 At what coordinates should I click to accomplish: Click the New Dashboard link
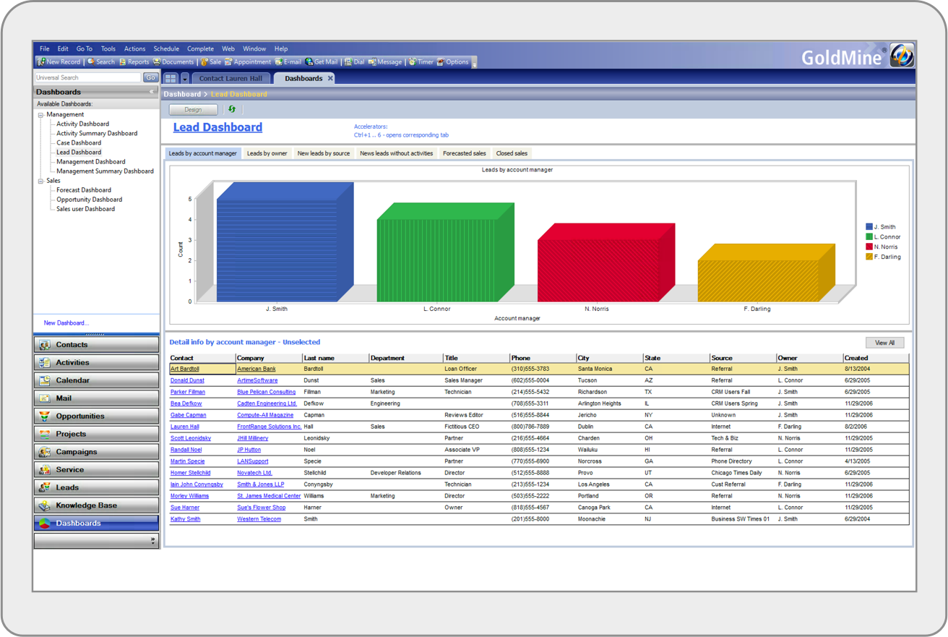66,323
